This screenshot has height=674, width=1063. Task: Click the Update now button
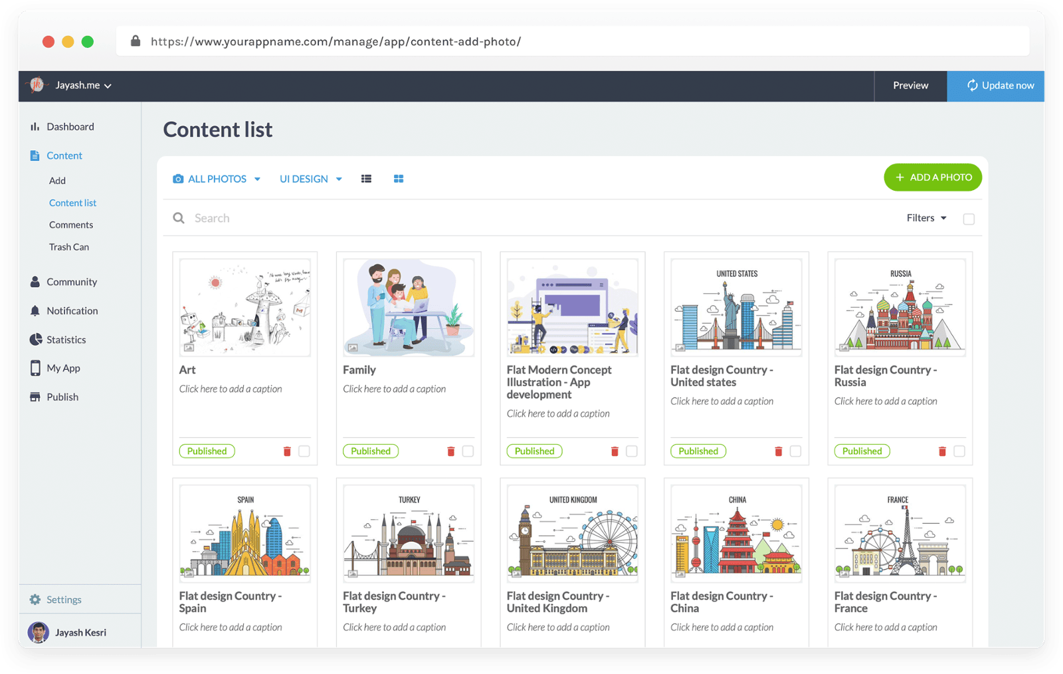(x=995, y=86)
